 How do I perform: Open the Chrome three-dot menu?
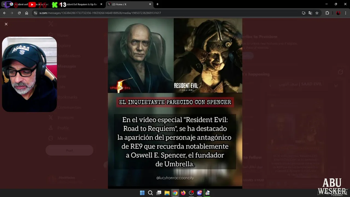(x=346, y=13)
